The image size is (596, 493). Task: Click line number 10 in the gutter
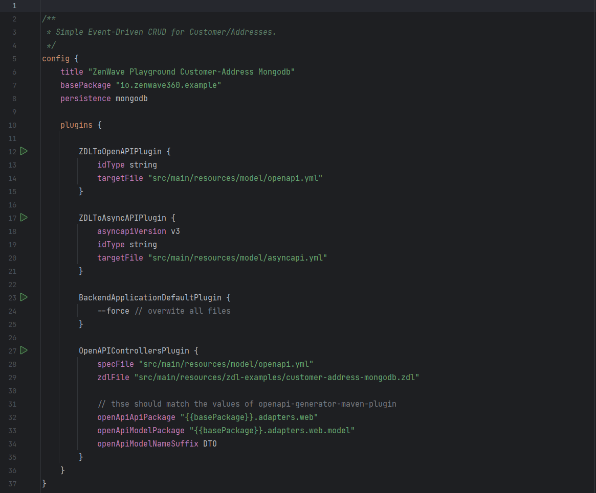(x=13, y=125)
